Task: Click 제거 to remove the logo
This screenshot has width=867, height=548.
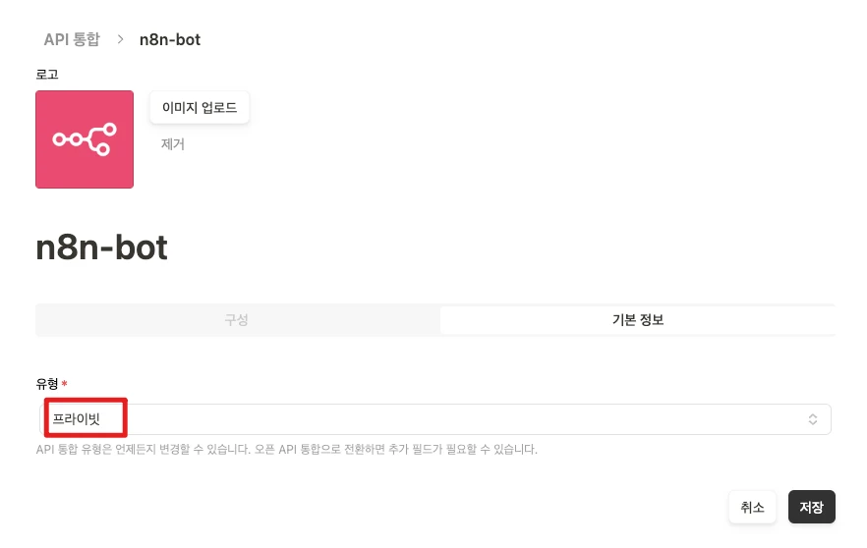Action: (x=173, y=144)
